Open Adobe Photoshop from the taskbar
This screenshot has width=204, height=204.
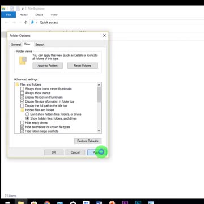138,203
